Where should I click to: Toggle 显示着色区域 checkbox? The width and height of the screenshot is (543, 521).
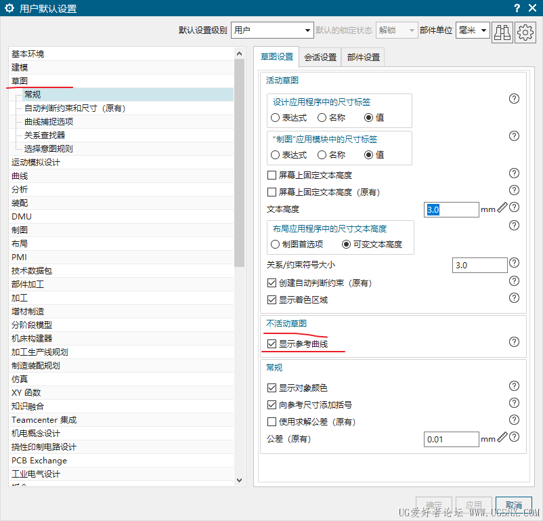click(x=272, y=300)
